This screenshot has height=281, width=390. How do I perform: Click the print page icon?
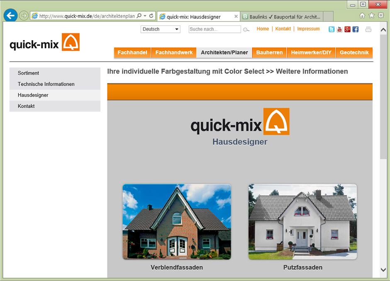[x=368, y=30]
